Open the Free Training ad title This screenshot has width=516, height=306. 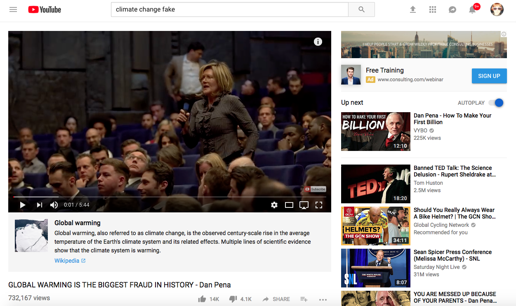(x=385, y=70)
